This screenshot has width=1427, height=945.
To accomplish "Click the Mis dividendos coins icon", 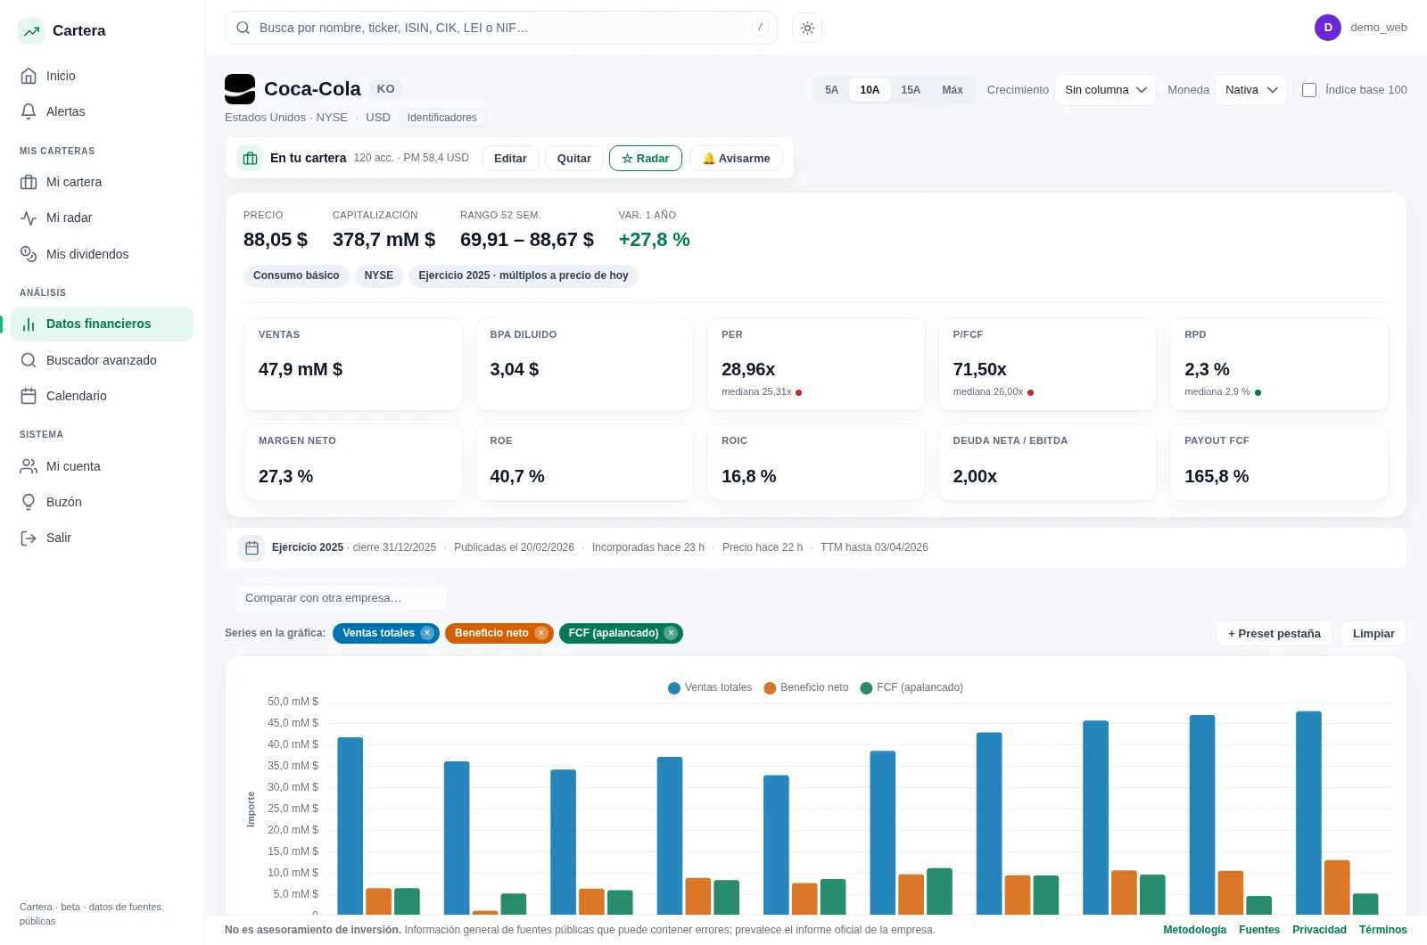I will tap(29, 254).
